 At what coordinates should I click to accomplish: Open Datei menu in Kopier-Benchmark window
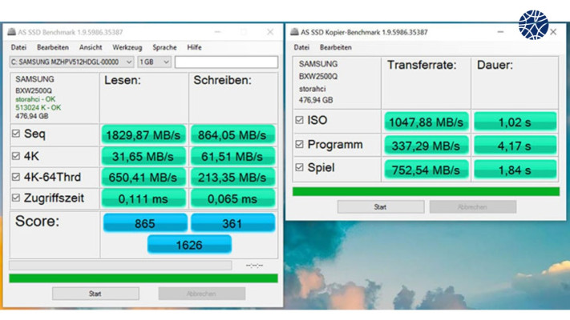(301, 47)
